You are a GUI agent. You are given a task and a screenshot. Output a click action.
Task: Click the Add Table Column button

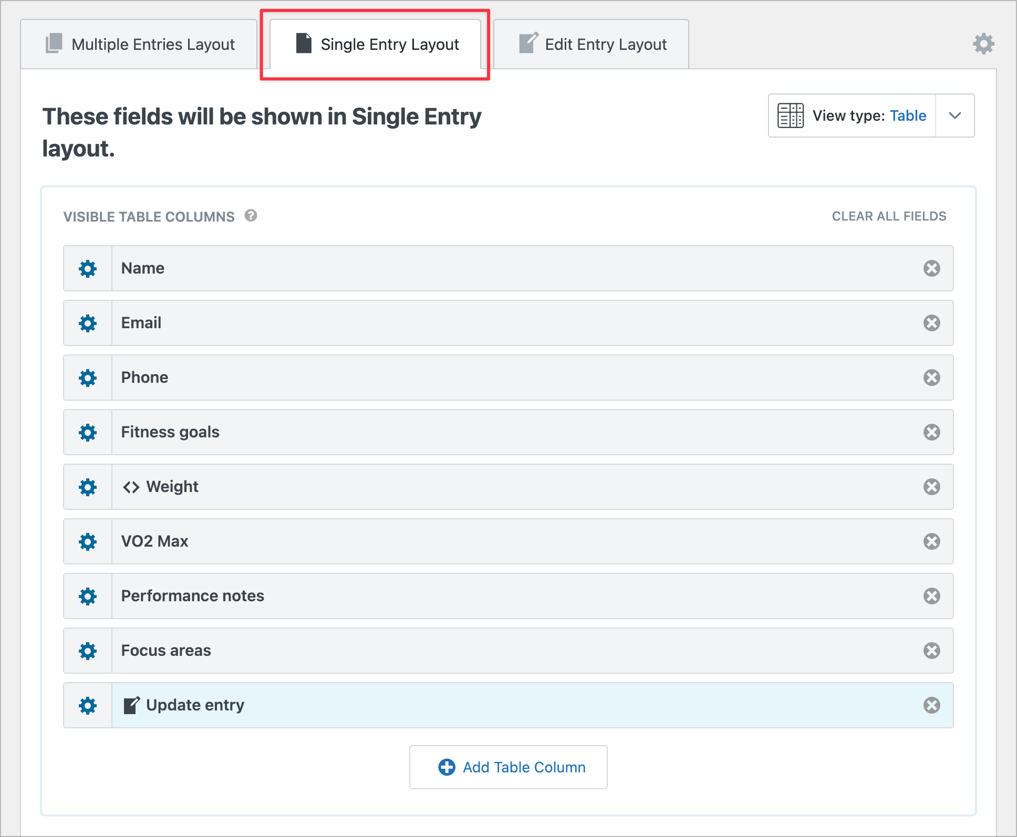pos(508,767)
